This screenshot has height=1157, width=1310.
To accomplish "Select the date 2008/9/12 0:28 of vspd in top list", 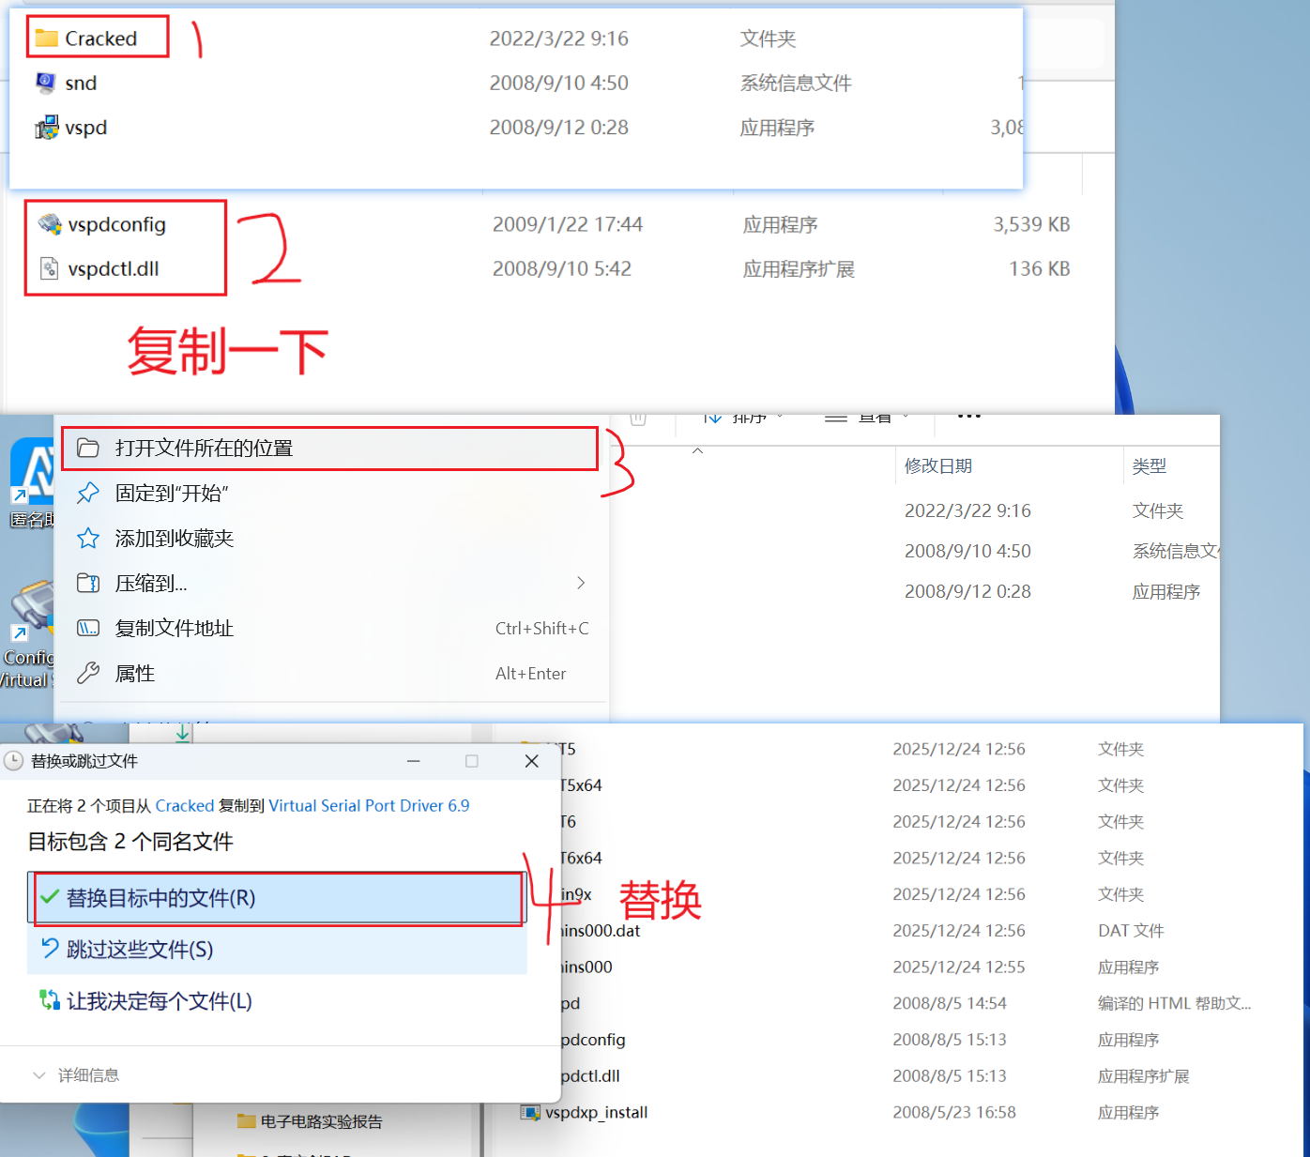I will 559,127.
